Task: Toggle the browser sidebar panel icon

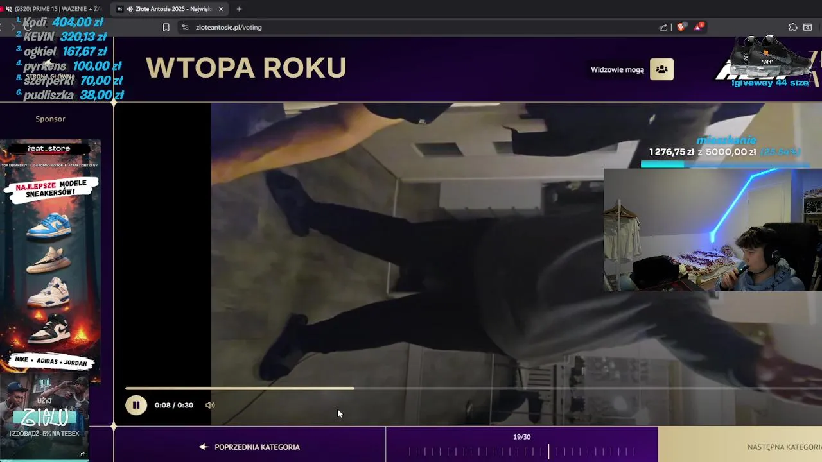Action: click(x=808, y=27)
